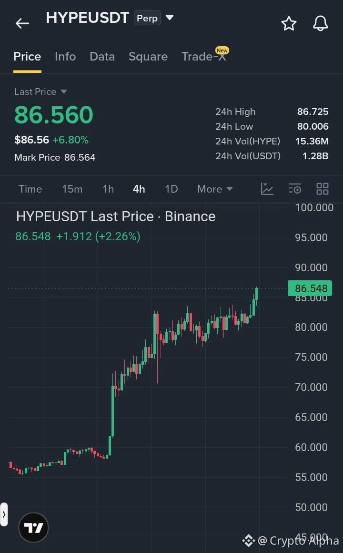Screen dimensions: 343x553
Task: Switch to the Info tab
Action: tap(65, 56)
